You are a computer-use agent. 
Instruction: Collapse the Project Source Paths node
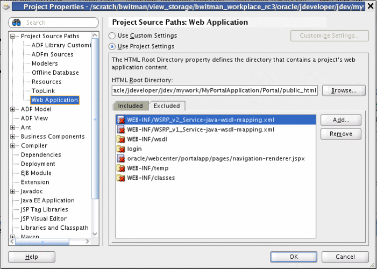[x=12, y=37]
